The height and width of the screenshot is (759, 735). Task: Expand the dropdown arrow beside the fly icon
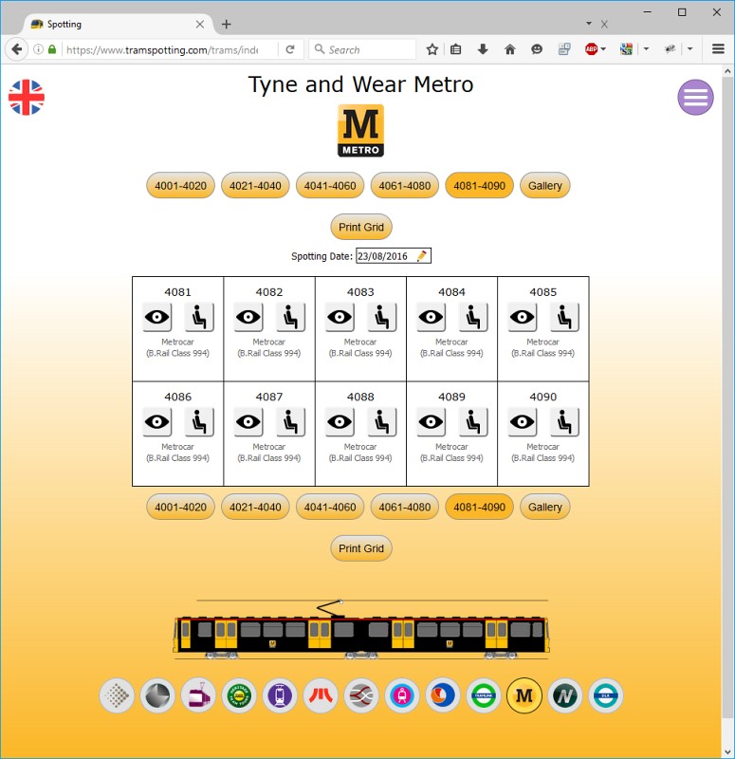click(x=690, y=49)
